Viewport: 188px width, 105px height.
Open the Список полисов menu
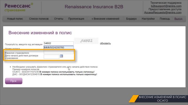pos(39,19)
